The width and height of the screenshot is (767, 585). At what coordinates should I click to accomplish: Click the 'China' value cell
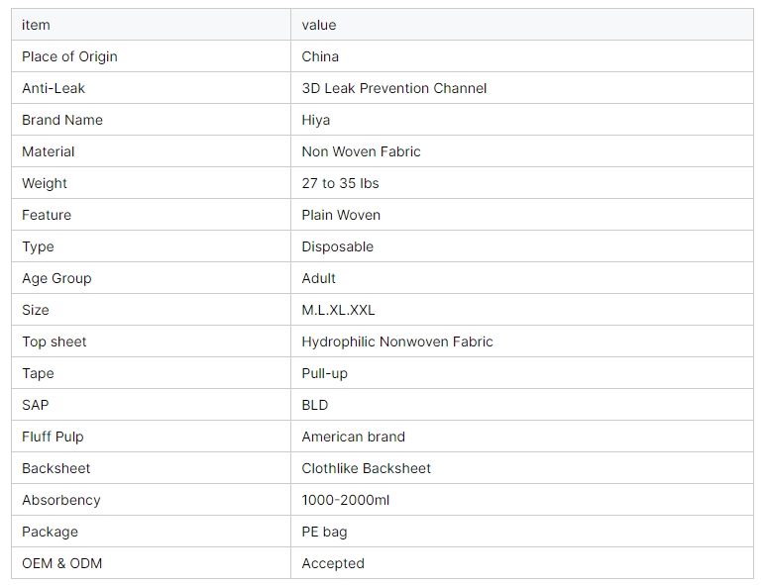click(320, 56)
